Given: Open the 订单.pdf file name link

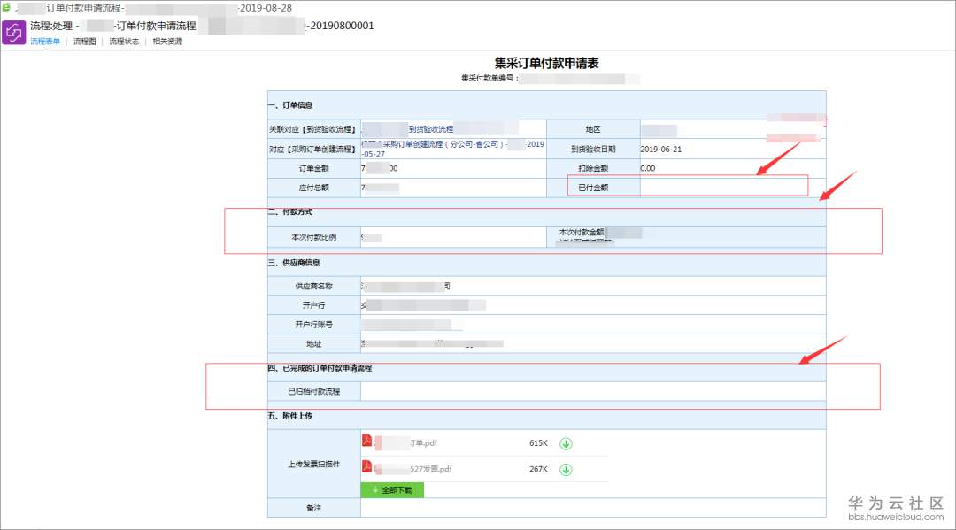Looking at the screenshot, I should point(423,443).
